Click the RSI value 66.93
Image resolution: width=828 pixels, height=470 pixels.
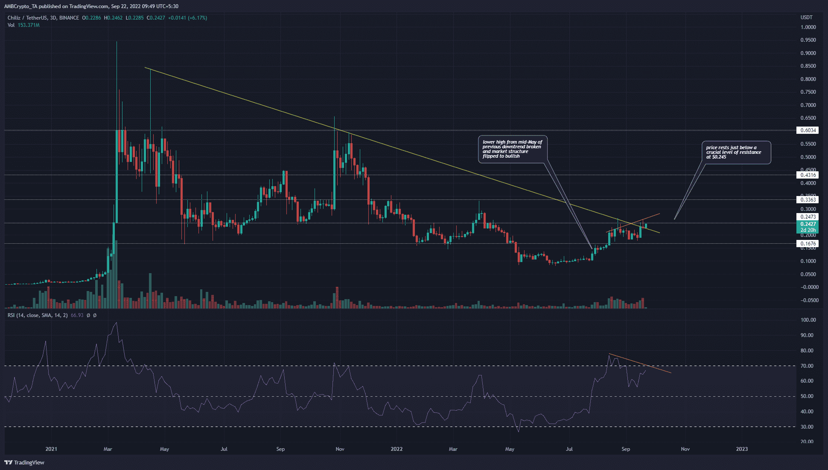(77, 315)
